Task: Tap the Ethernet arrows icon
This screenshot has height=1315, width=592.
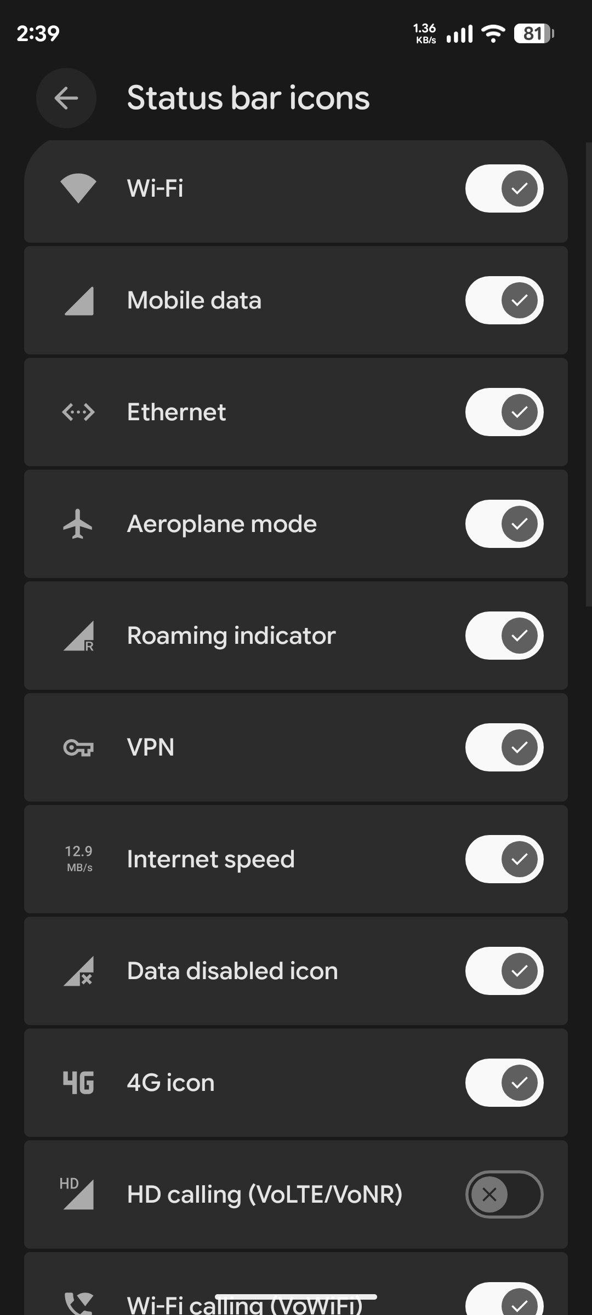Action: (78, 412)
